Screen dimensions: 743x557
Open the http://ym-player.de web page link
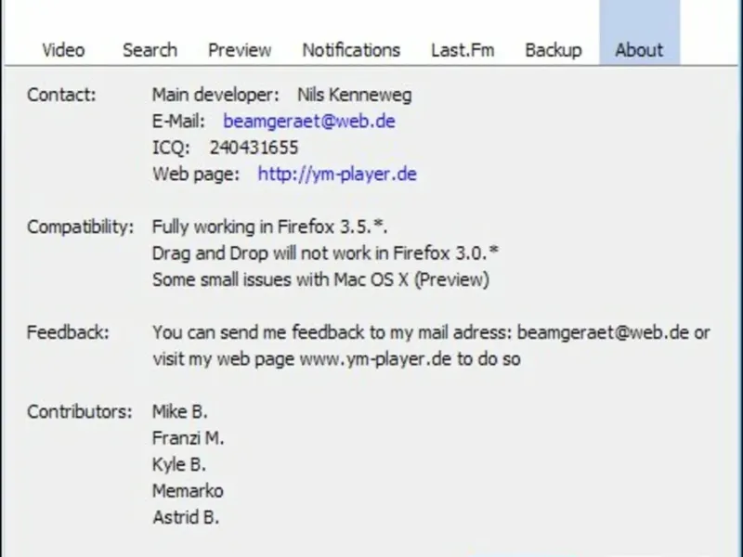click(337, 174)
